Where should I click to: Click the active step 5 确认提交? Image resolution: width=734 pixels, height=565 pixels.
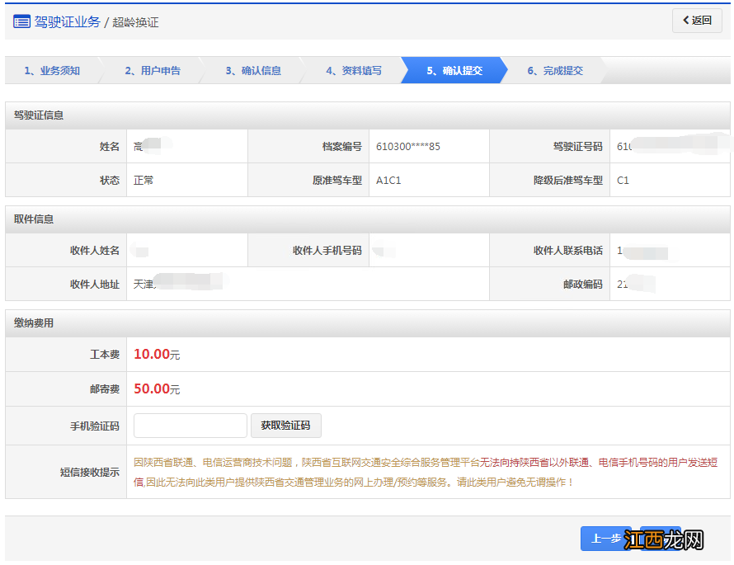click(x=454, y=71)
